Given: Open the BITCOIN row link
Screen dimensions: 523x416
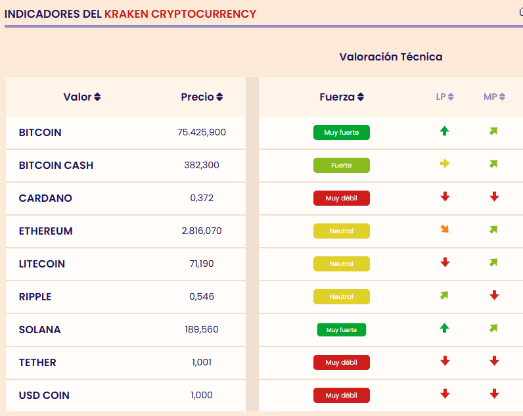Looking at the screenshot, I should pyautogui.click(x=40, y=132).
